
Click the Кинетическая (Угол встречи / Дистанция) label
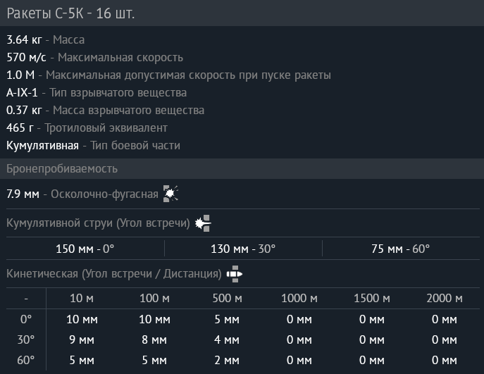click(113, 273)
